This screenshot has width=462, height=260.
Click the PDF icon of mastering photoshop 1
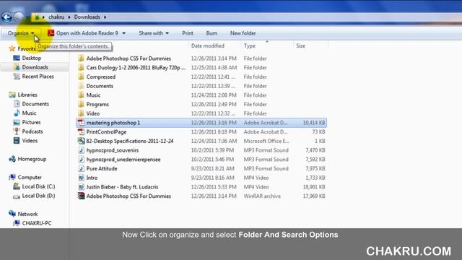coord(81,123)
